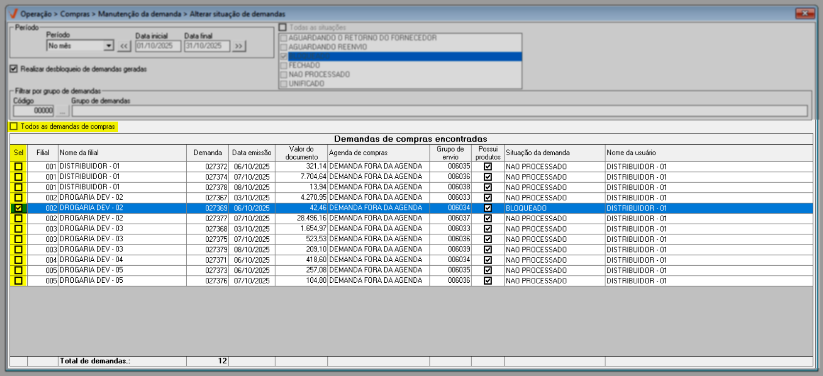823x376 pixels.
Task: Click the Sel column header
Action: (19, 153)
